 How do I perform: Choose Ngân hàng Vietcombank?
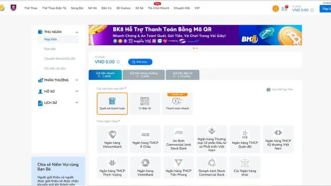112,139
